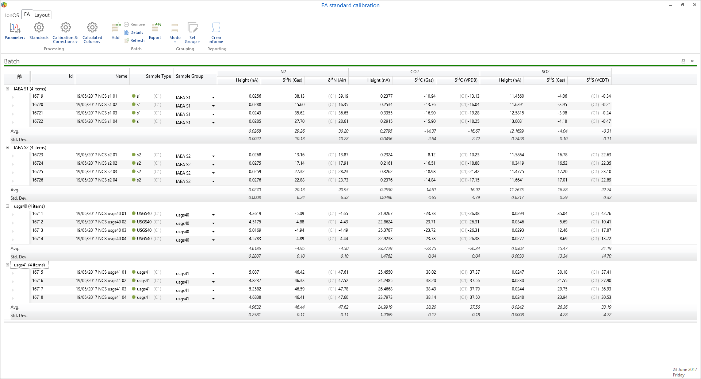Open Sample Group dropdown for row 16715
Screen dimensions: 701x379
pos(213,274)
